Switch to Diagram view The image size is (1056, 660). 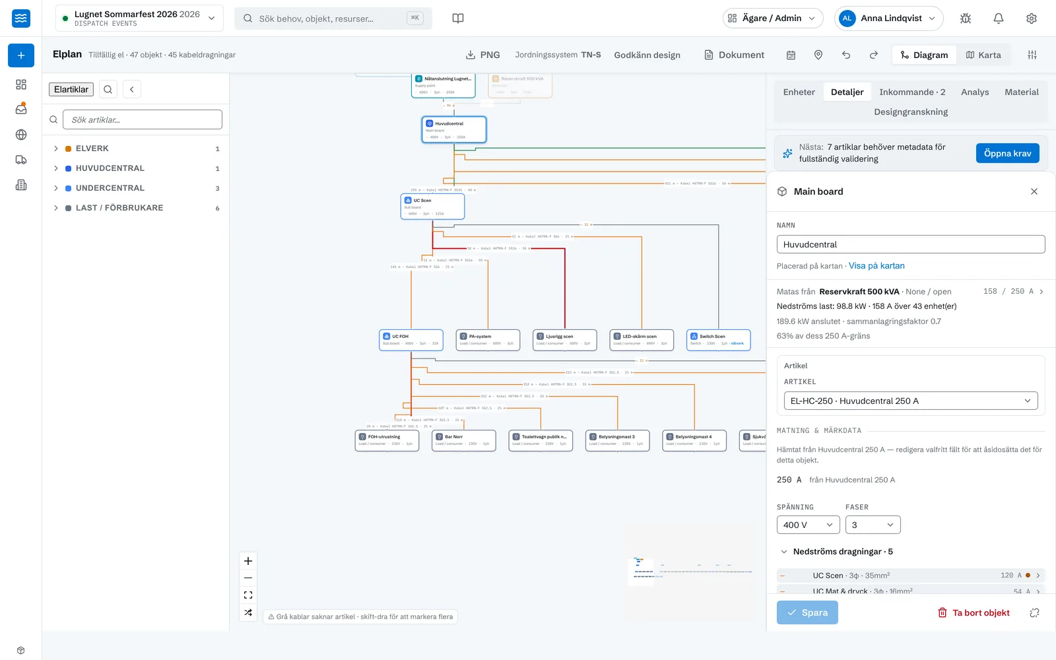coord(924,55)
